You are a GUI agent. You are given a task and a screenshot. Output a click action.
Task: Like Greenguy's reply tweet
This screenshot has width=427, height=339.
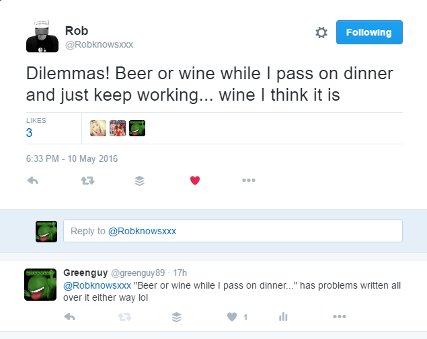(x=232, y=317)
